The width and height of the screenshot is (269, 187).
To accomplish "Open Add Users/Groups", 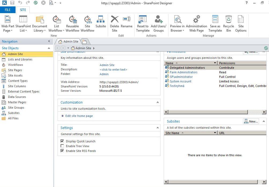I will tap(159, 24).
